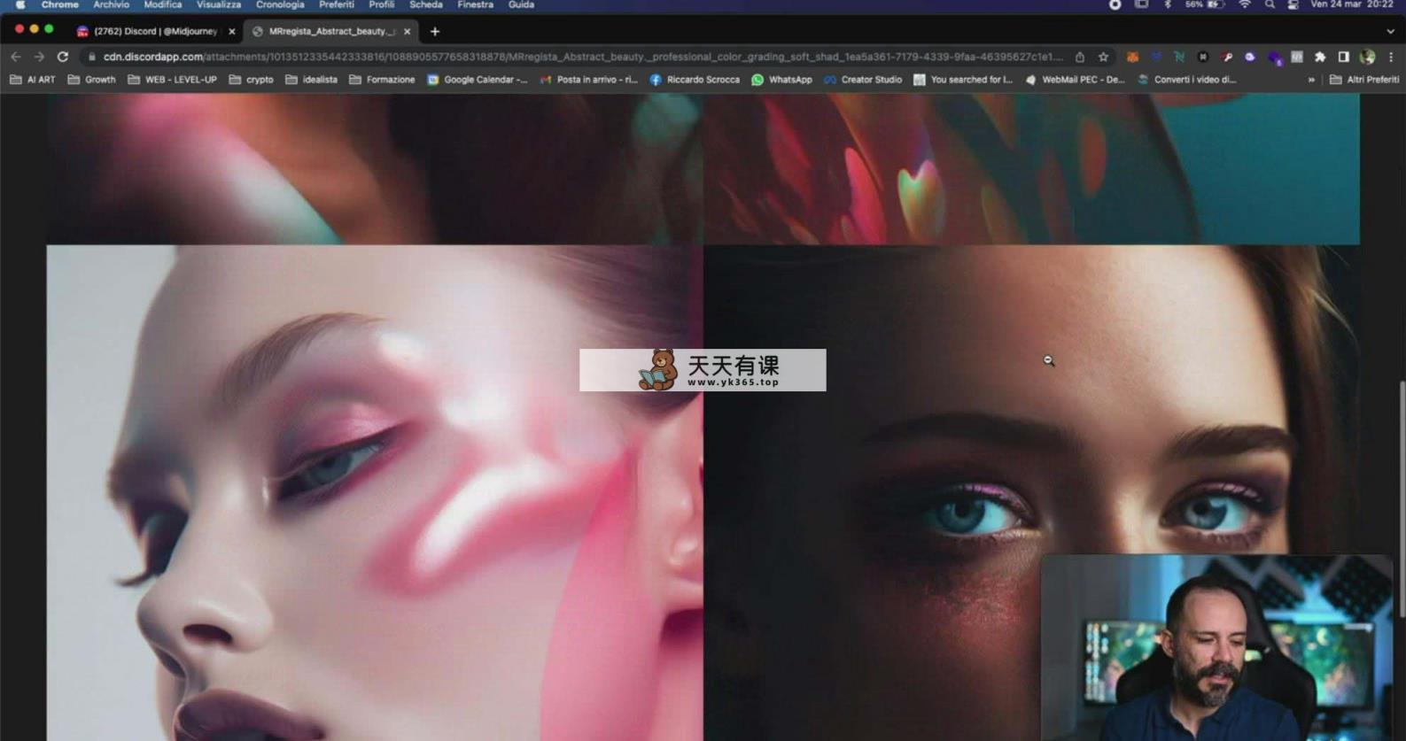Image resolution: width=1406 pixels, height=741 pixels.
Task: Open the WhatsApp bookmark
Action: coord(781,80)
